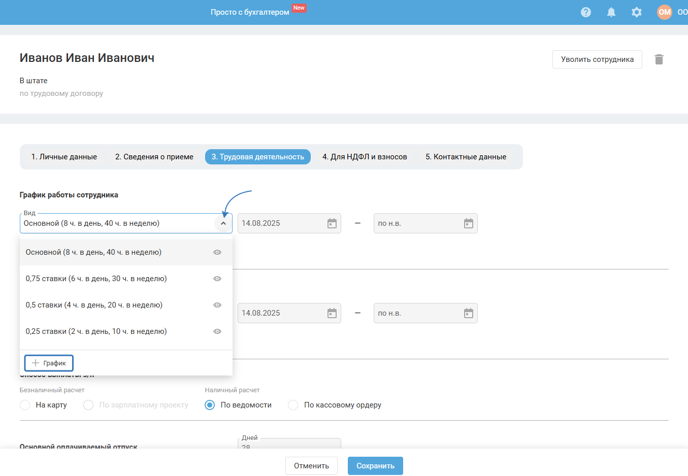The height and width of the screenshot is (476, 688).
Task: Choose '0,75 ставки (6 ч. в день)' option
Action: click(126, 279)
